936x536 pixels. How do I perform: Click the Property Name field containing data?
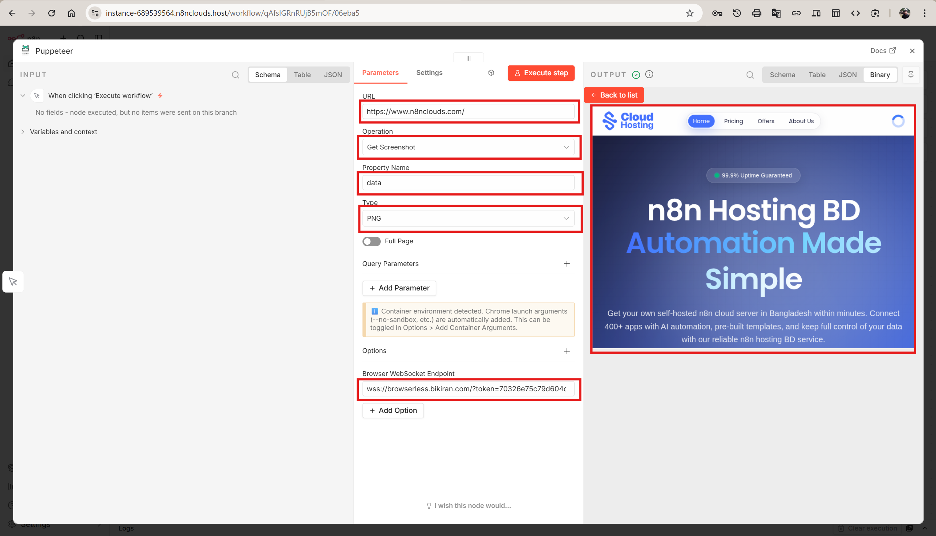[x=468, y=183]
